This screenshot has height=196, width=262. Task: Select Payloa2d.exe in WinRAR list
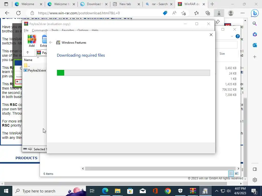point(35,70)
